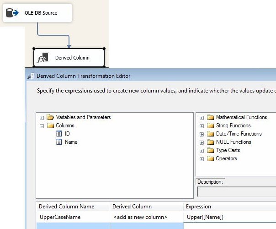Collapse the Columns tree node

pos(42,126)
